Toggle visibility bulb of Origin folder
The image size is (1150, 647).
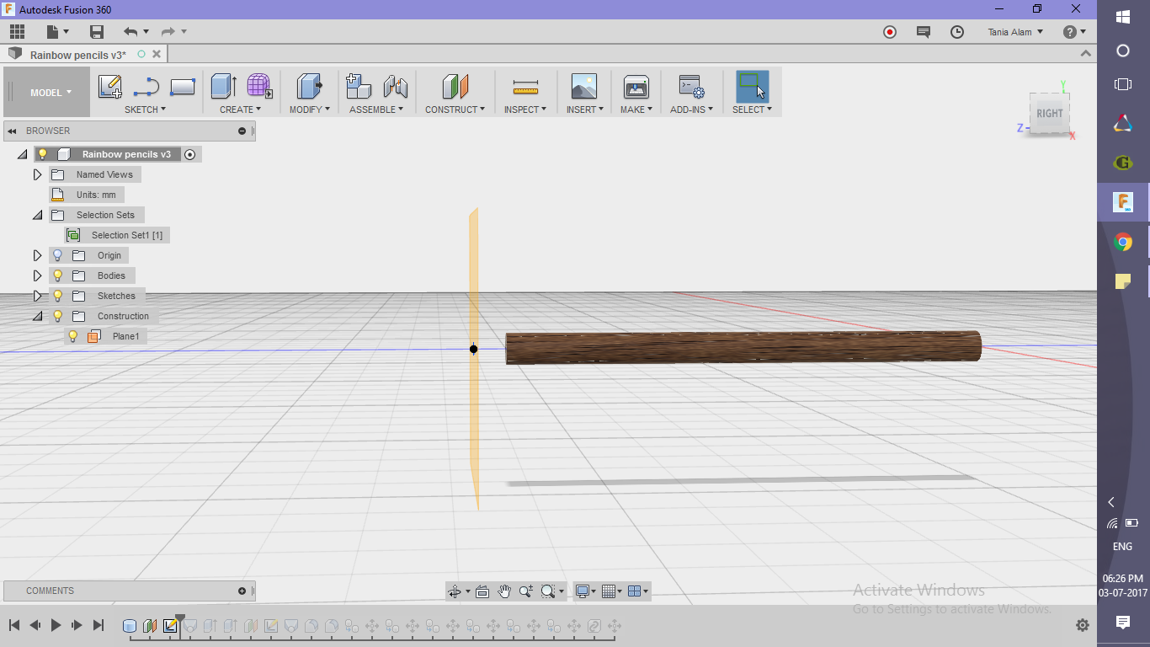click(58, 255)
